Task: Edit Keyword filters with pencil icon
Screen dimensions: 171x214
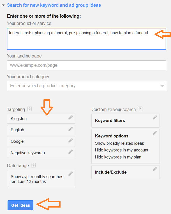Action: pos(155,118)
